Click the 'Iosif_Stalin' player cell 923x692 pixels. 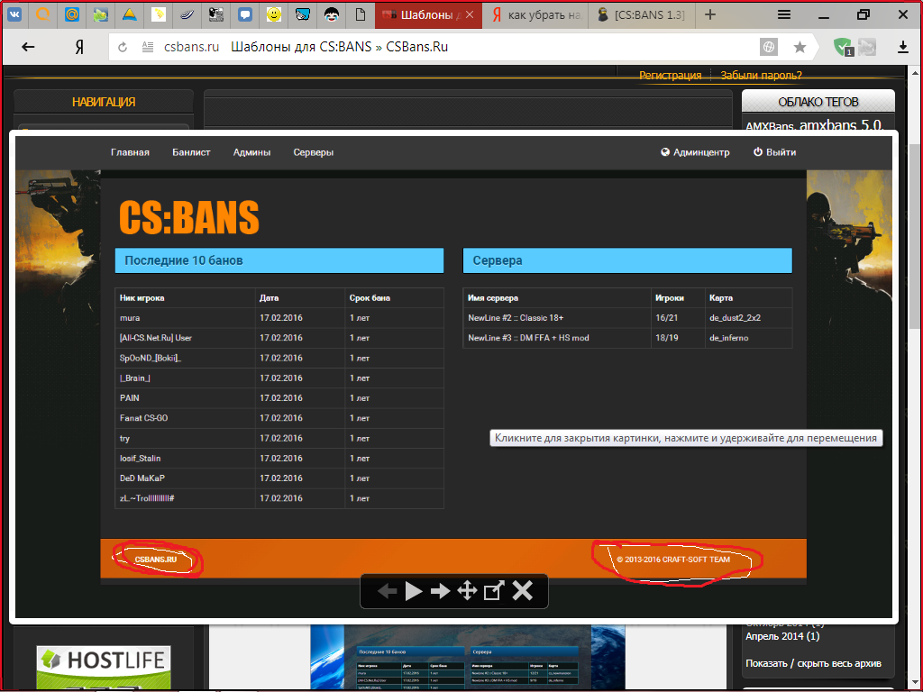click(x=186, y=458)
